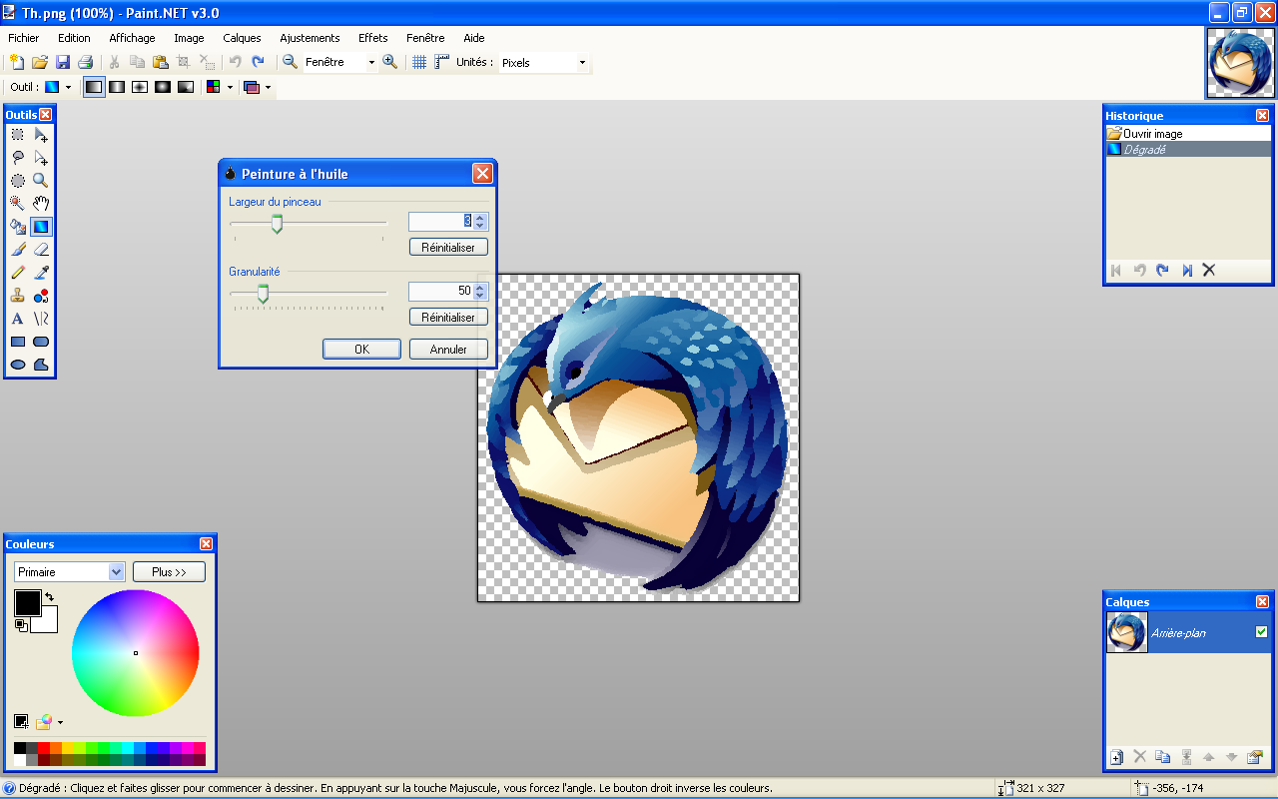Choose the diamond gradient type
Viewport: 1278px width, 799px height.
[140, 87]
